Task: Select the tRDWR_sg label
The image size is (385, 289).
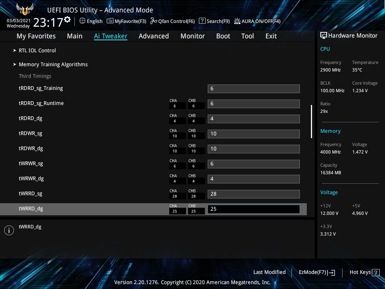Action: point(30,134)
